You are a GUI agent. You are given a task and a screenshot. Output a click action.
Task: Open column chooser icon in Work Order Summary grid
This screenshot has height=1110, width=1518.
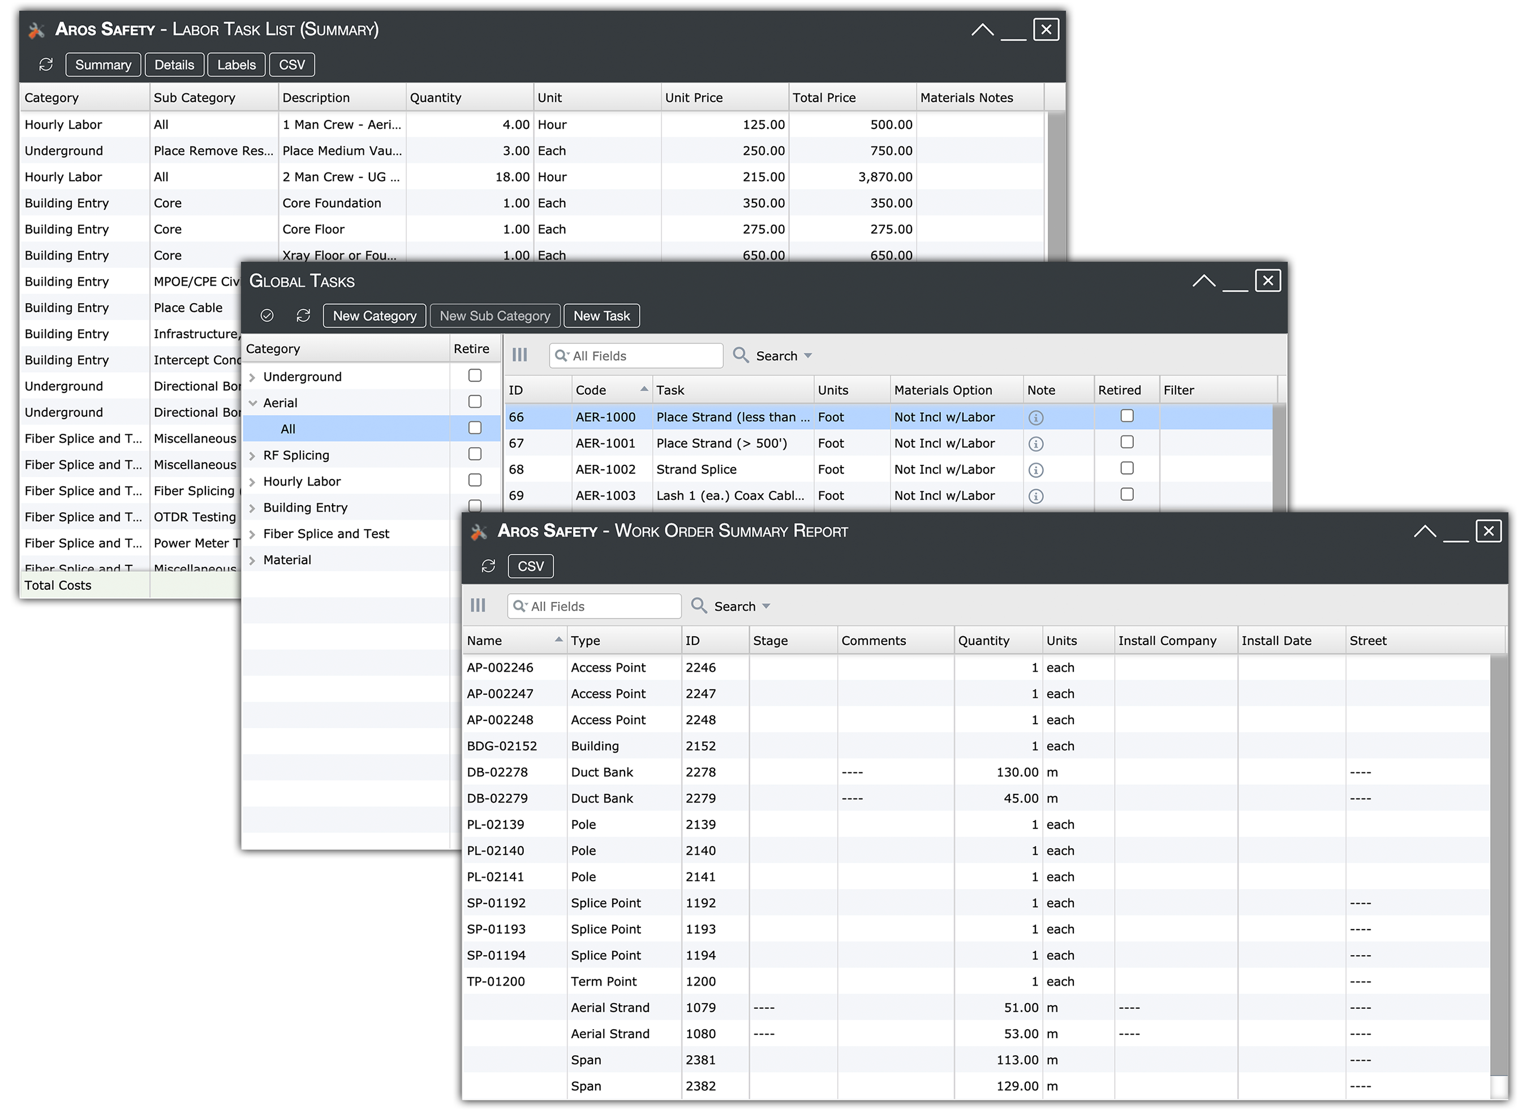click(x=478, y=606)
